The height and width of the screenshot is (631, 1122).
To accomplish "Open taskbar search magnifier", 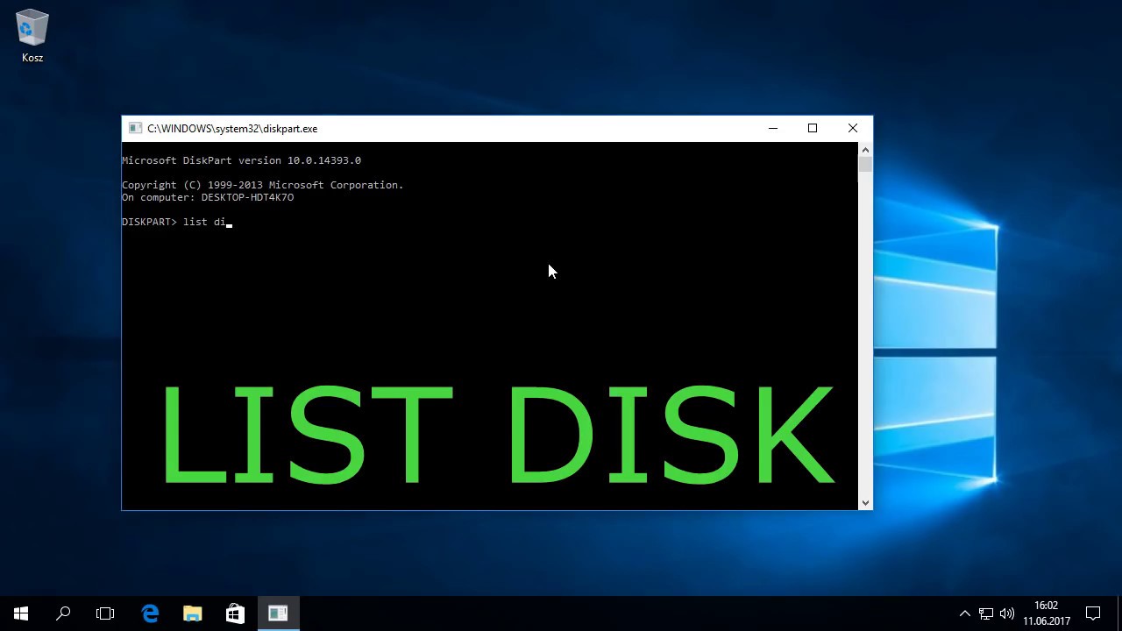I will pyautogui.click(x=63, y=613).
